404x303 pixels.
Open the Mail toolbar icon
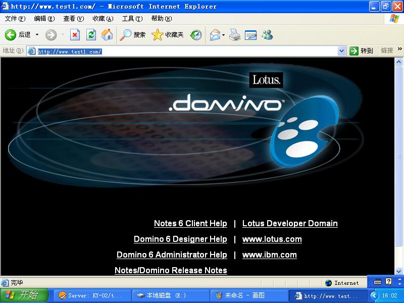215,35
